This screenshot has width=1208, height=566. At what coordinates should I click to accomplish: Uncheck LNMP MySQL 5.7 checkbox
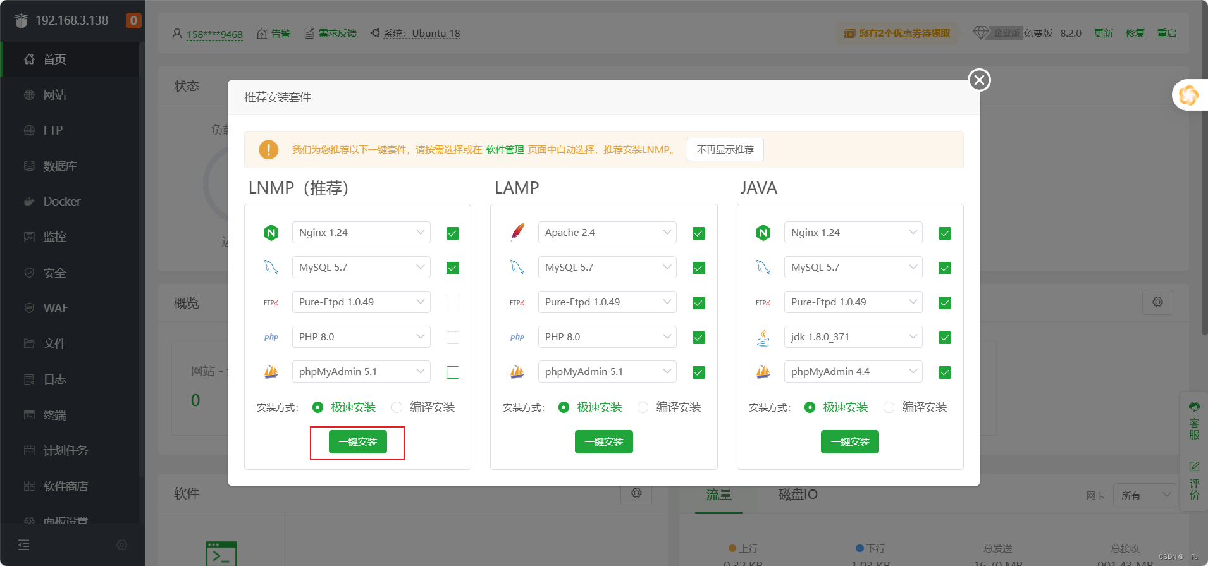(453, 268)
